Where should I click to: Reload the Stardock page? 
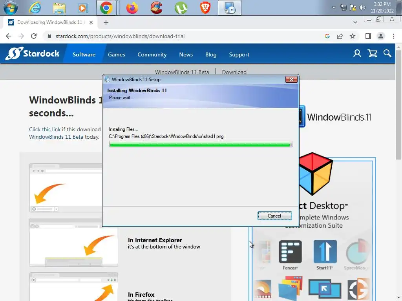click(x=34, y=36)
